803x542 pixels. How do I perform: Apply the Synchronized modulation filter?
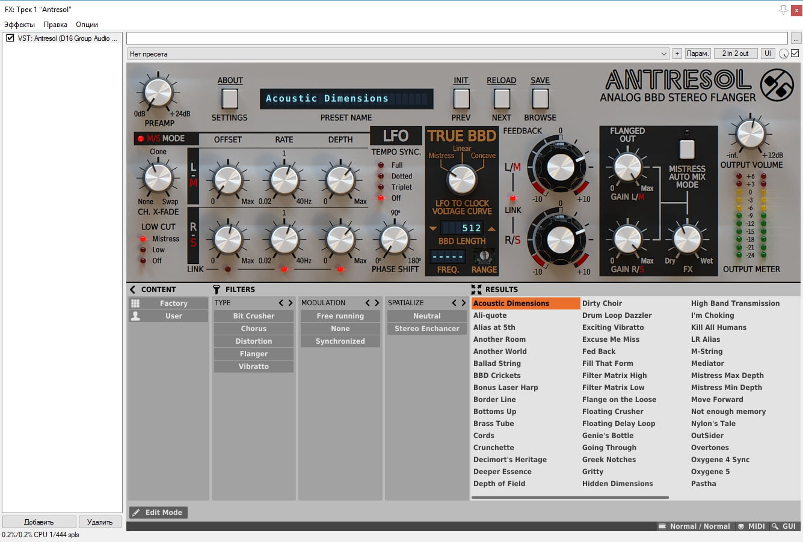click(340, 341)
